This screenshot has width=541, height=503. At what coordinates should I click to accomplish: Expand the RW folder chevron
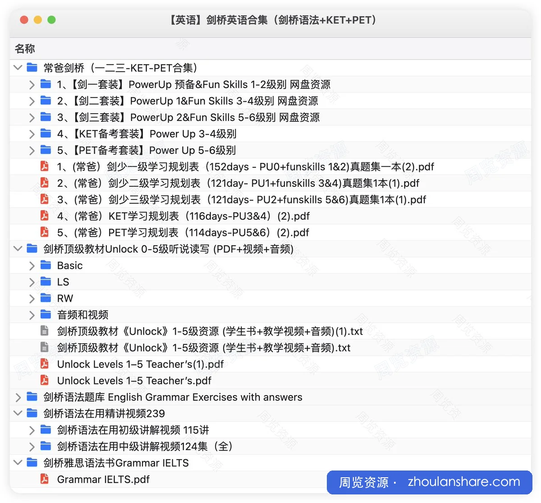point(32,299)
